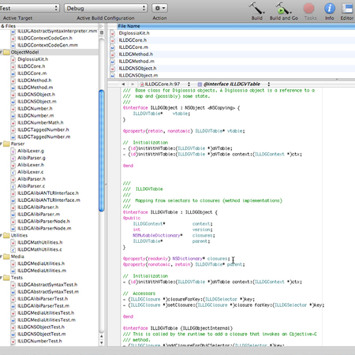
Task: Select ILLDGNSObject.m in the detail list
Action: 138,76
